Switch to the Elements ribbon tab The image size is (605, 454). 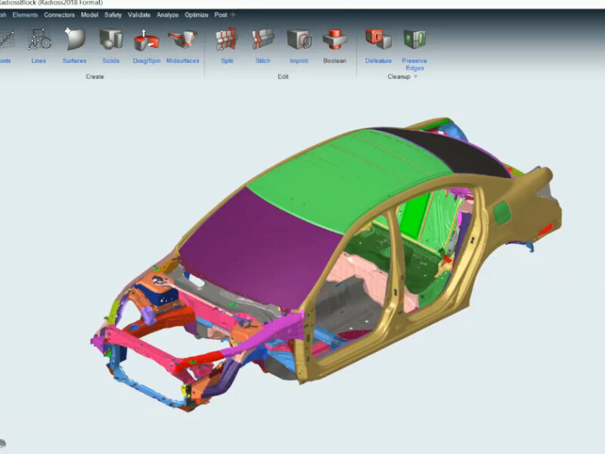click(25, 14)
